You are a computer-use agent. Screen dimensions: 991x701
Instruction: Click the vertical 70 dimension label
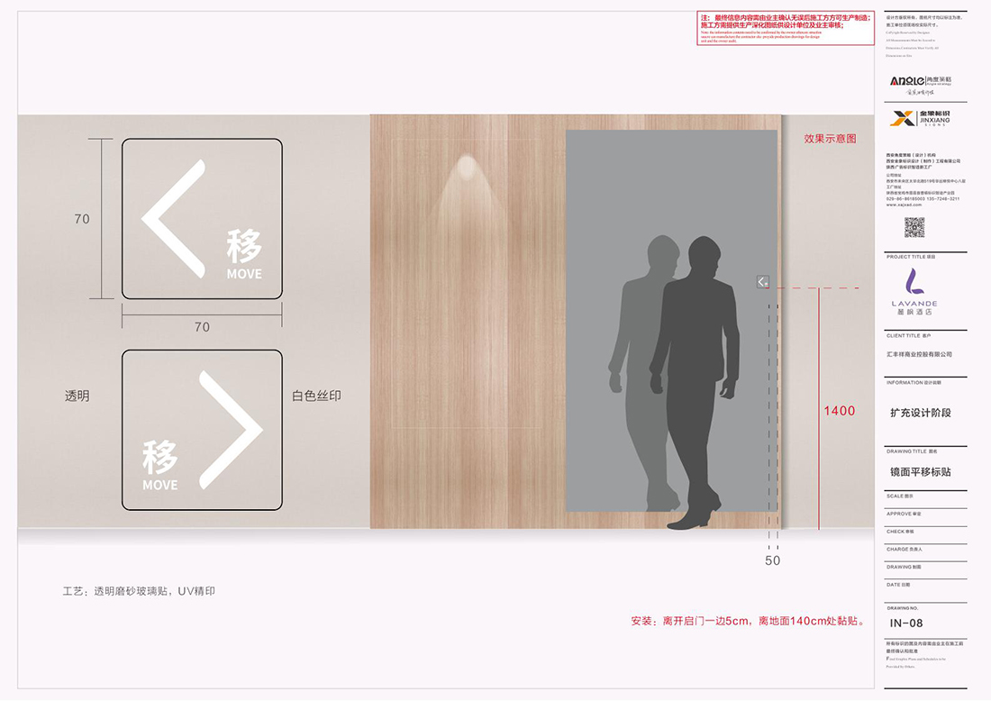[x=82, y=219]
